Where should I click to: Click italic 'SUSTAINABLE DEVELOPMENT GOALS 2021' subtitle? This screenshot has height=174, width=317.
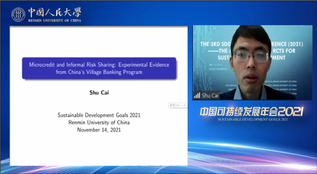pos(252,119)
